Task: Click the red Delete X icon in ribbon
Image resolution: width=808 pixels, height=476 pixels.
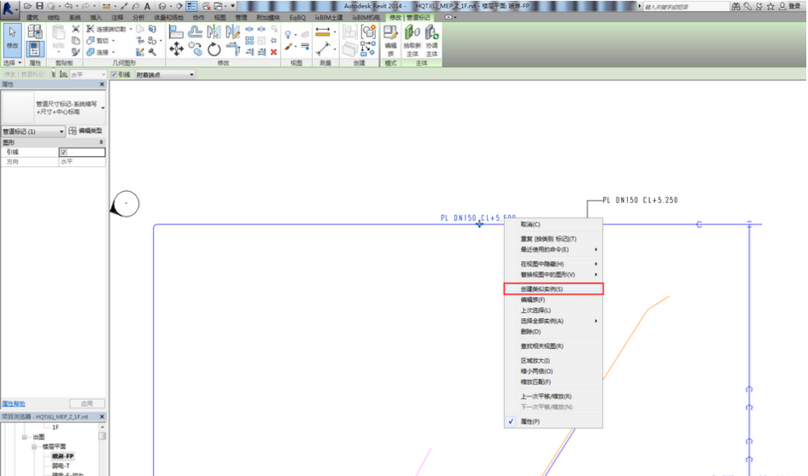Action: coord(273,51)
